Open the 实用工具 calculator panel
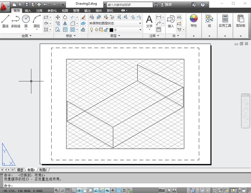The width and height of the screenshot is (251, 193). (225, 21)
